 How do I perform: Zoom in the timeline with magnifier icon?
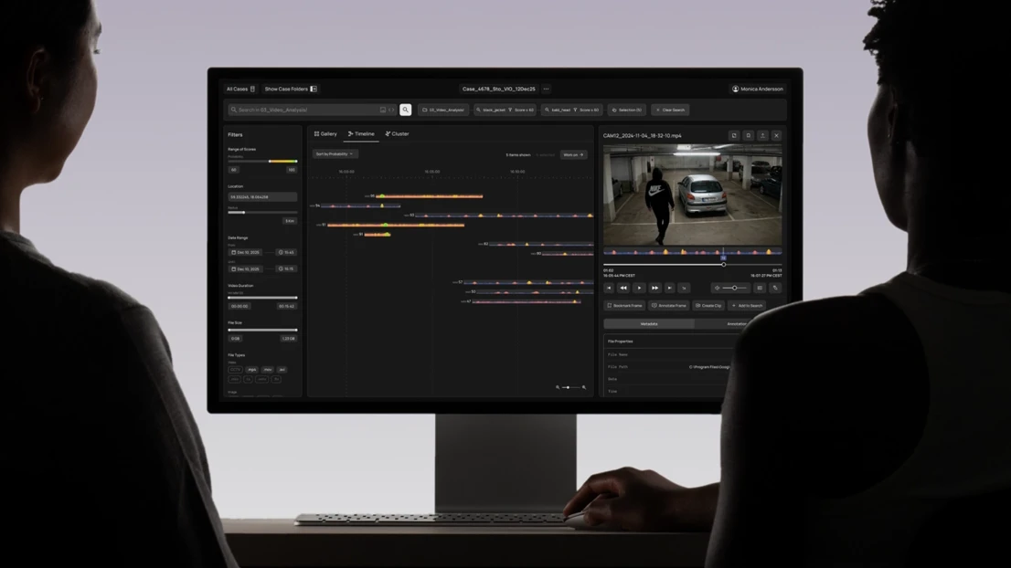coord(584,387)
